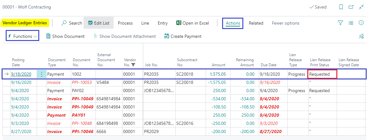Click Open in Excel
Viewport: 368px width, 140px height.
tap(192, 23)
